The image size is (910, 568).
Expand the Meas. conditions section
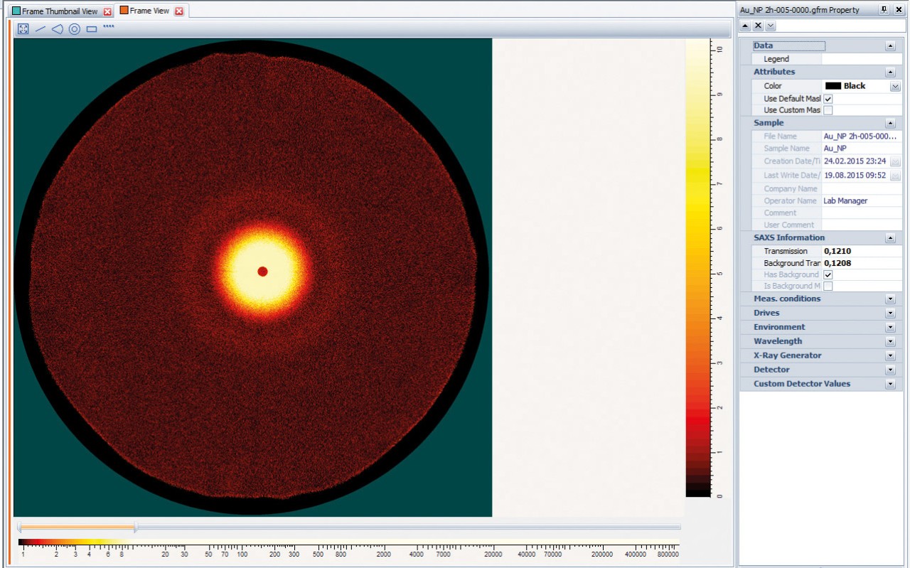(890, 299)
